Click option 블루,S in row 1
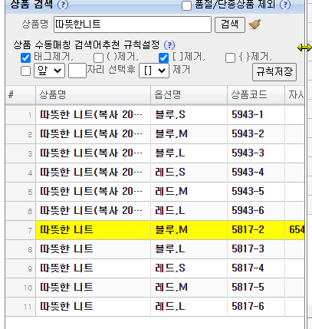 [x=189, y=115]
